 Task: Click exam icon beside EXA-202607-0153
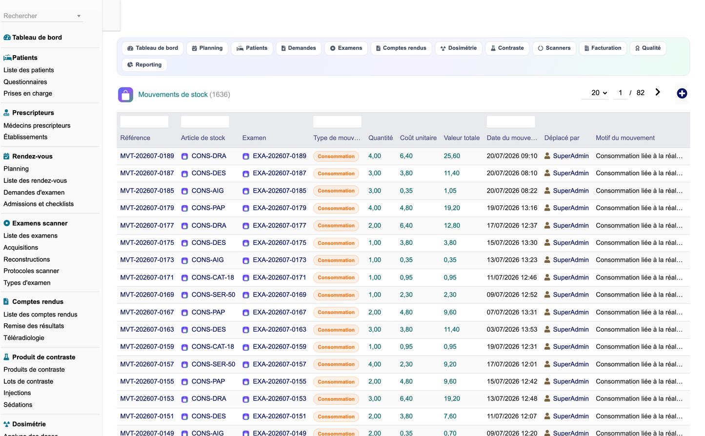(x=246, y=399)
